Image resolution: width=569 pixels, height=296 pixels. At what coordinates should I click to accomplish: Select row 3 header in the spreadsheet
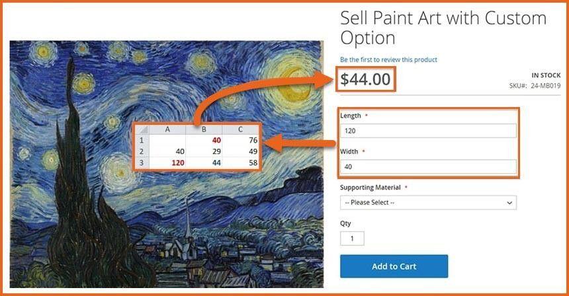point(141,163)
